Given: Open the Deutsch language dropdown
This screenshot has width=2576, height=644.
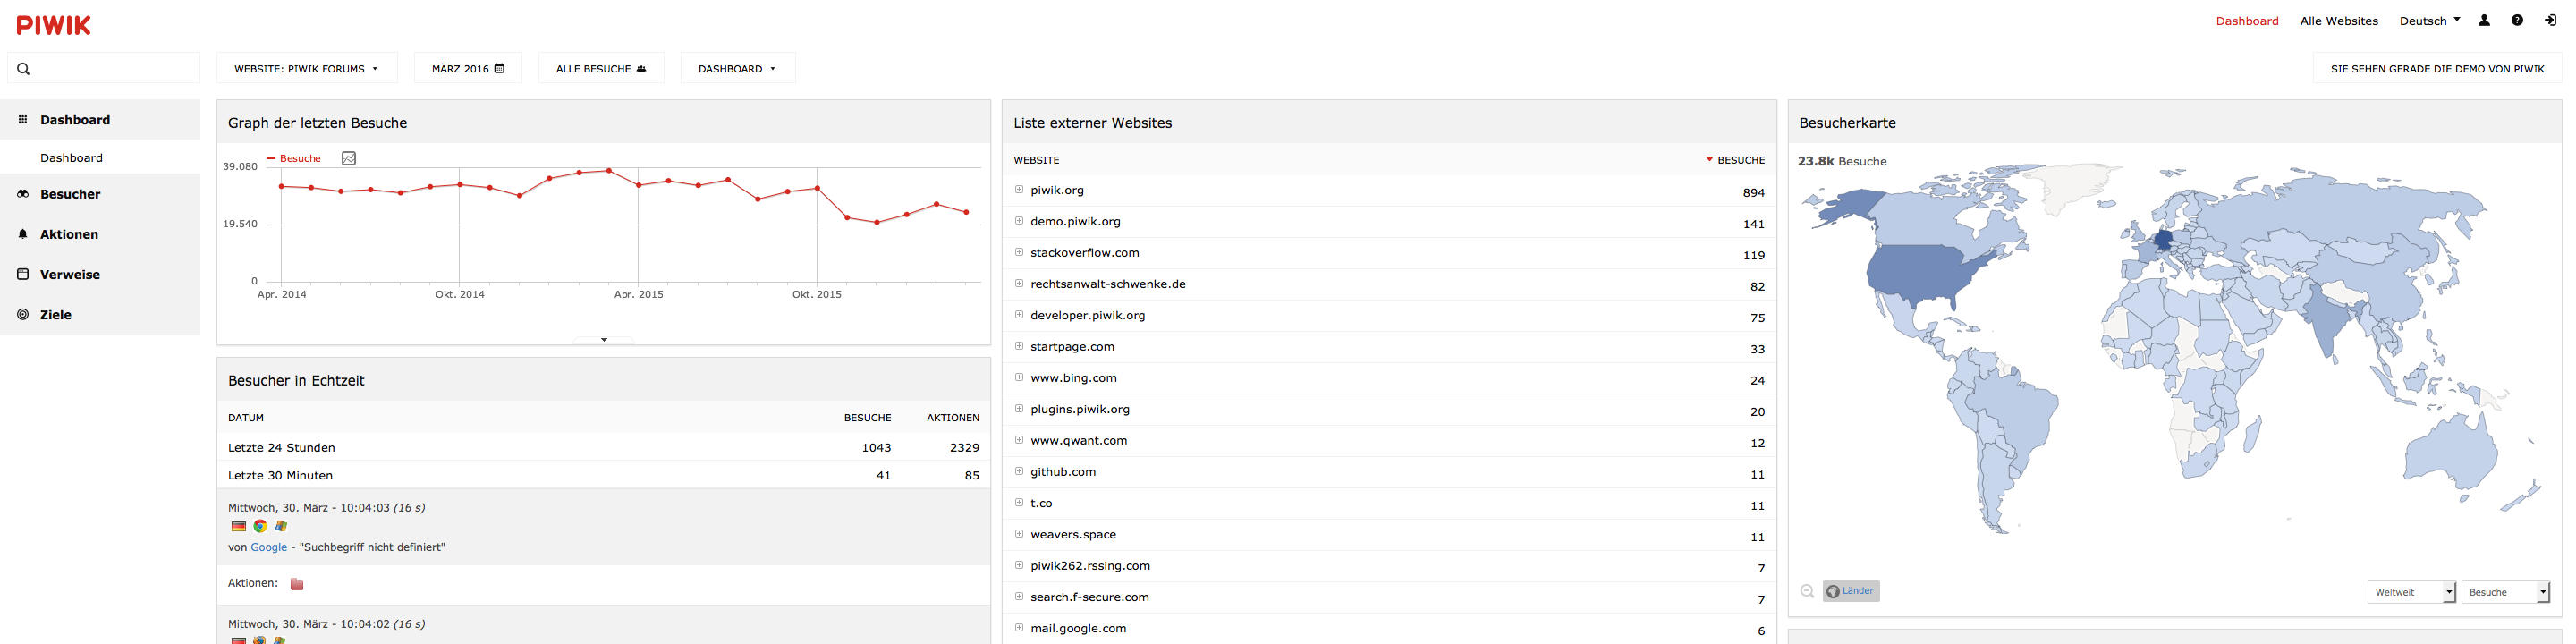Looking at the screenshot, I should coord(2430,21).
